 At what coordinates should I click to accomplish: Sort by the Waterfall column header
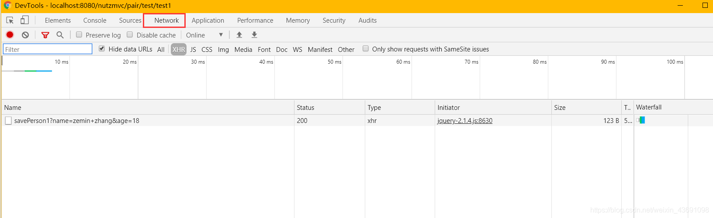point(673,107)
